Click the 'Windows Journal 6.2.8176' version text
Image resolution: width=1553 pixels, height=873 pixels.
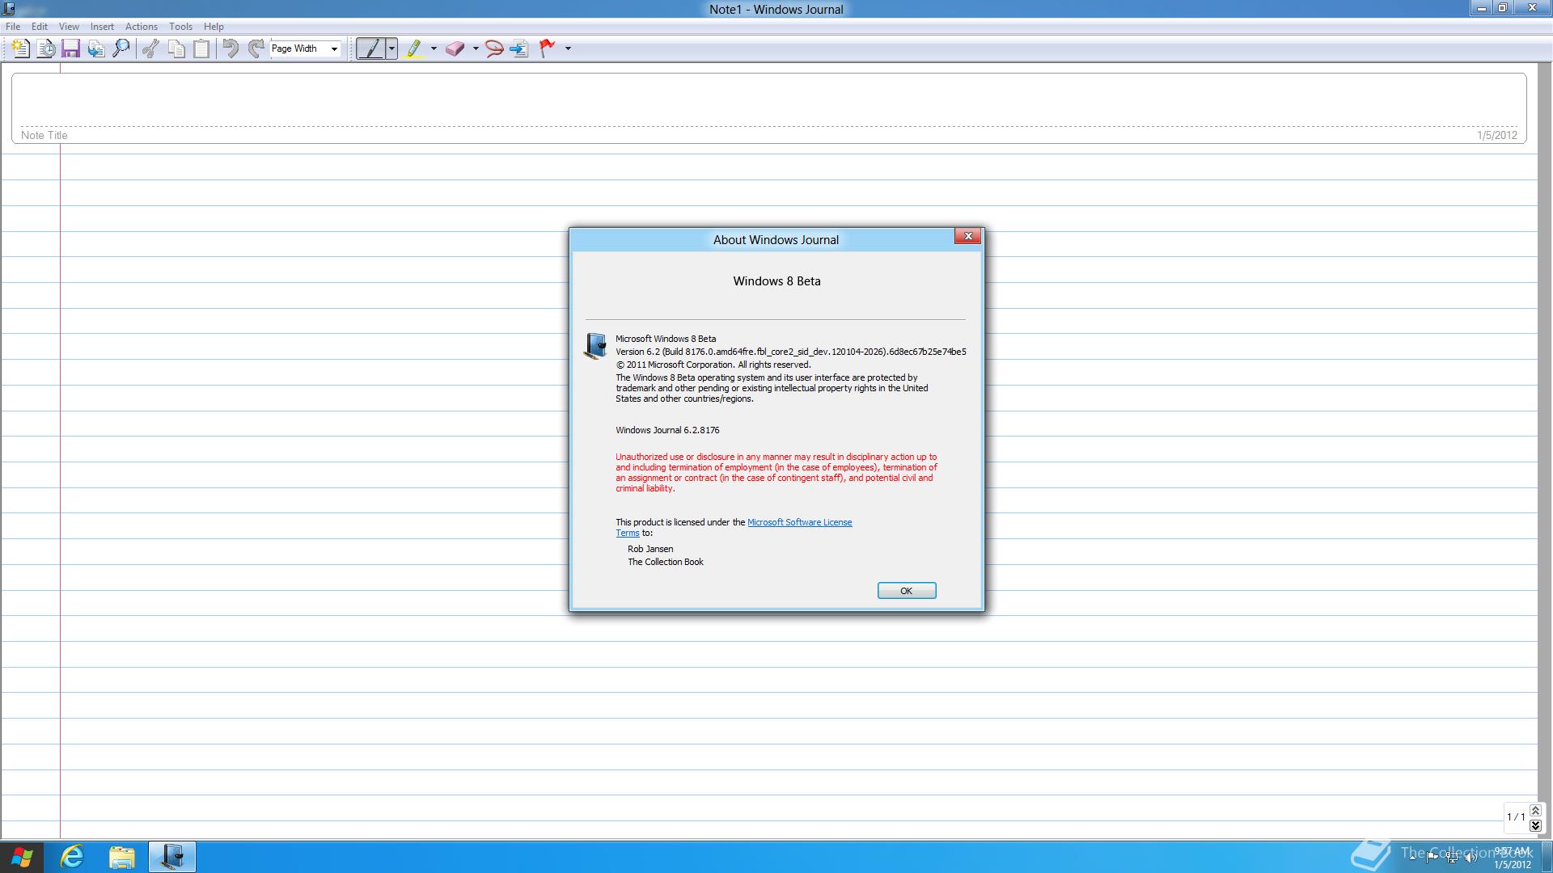point(667,430)
